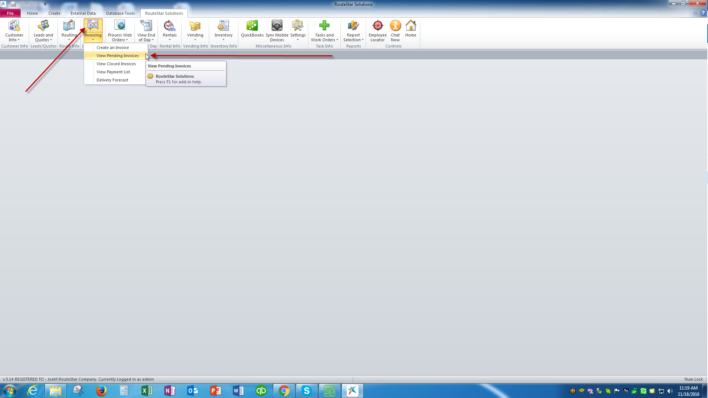
Task: Choose View Pending Invoices
Action: [x=116, y=56]
